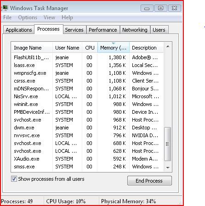Select the mDNSRespon... process
205x206 pixels.
coord(87,89)
